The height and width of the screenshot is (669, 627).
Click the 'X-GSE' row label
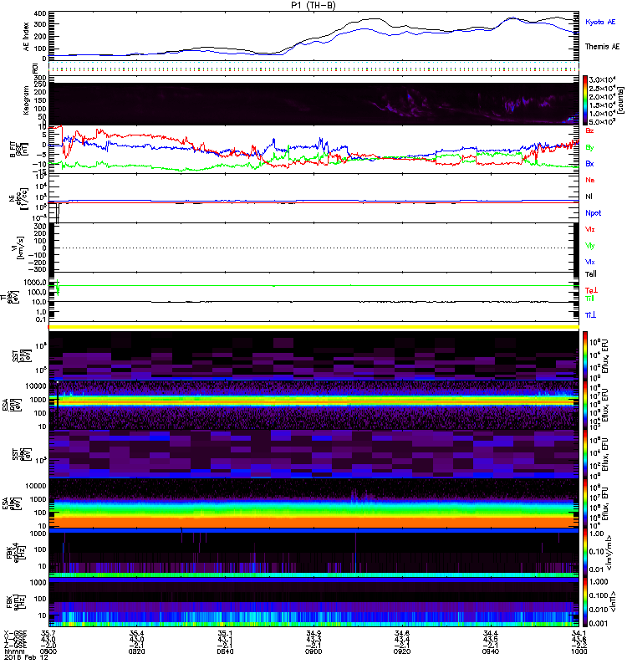[x=15, y=633]
